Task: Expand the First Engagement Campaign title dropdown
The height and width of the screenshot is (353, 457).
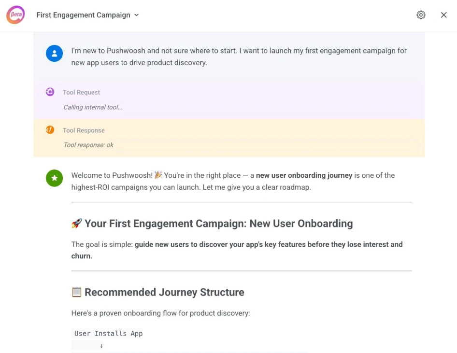Action: 136,15
